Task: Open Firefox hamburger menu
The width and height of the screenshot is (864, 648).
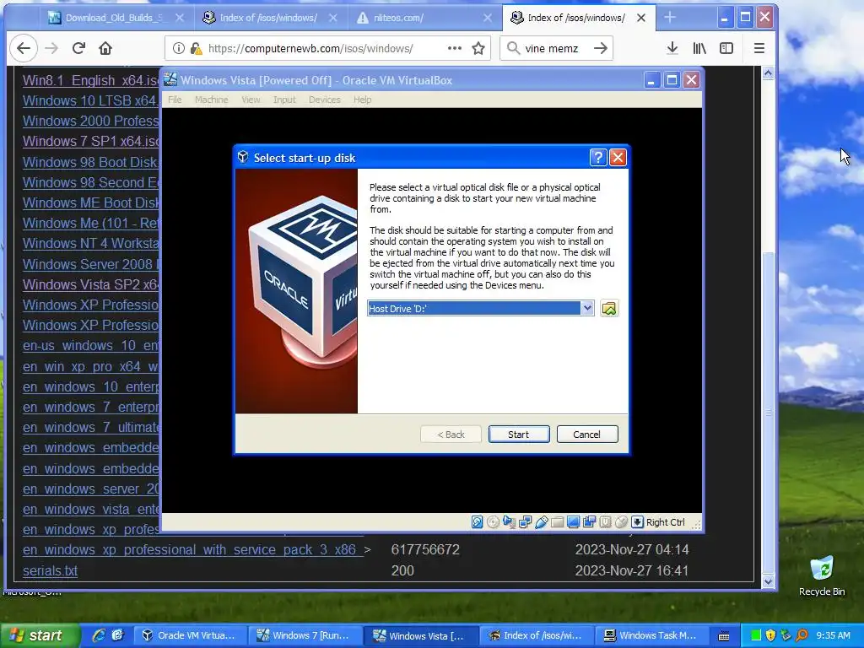Action: point(759,48)
